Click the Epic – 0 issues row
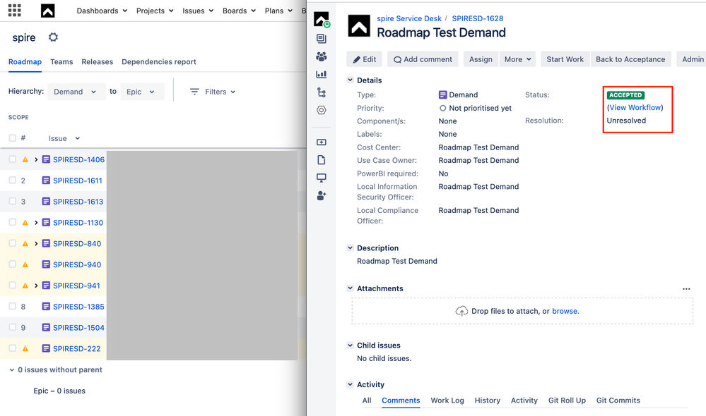Screen dimensions: 706x416 click(59, 391)
